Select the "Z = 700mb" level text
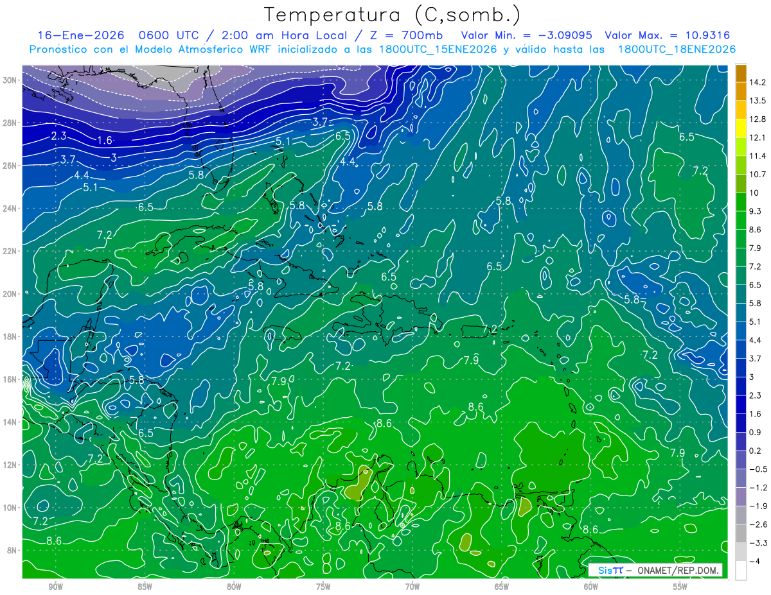The width and height of the screenshot is (771, 595). pyautogui.click(x=404, y=36)
